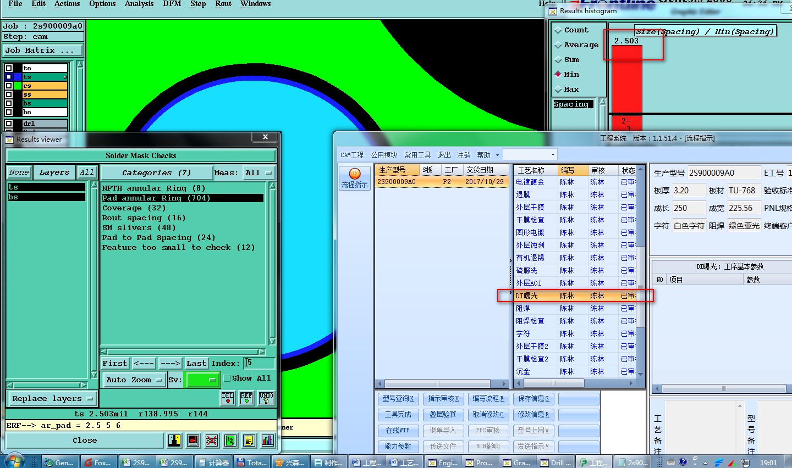Toggle the 'ts' layer checkbox

point(9,77)
